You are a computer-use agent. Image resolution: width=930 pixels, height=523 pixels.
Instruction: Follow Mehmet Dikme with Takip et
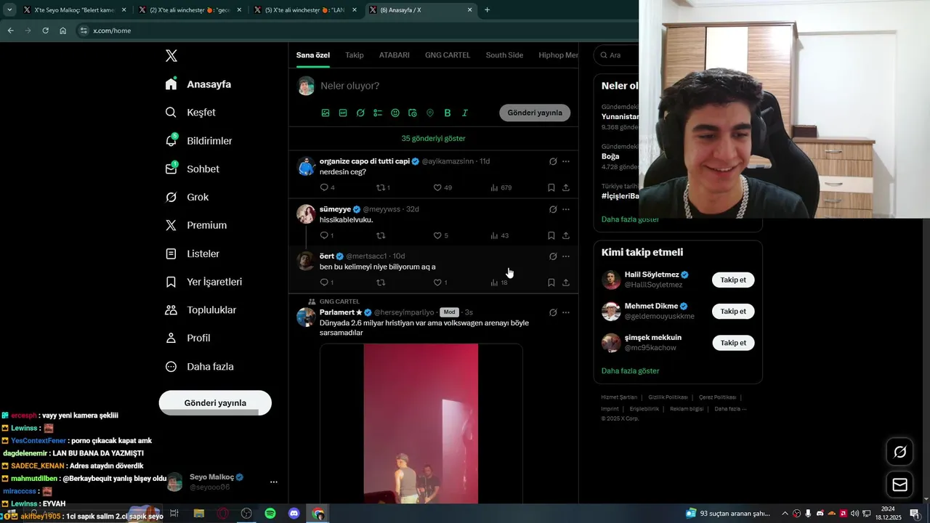coord(733,311)
